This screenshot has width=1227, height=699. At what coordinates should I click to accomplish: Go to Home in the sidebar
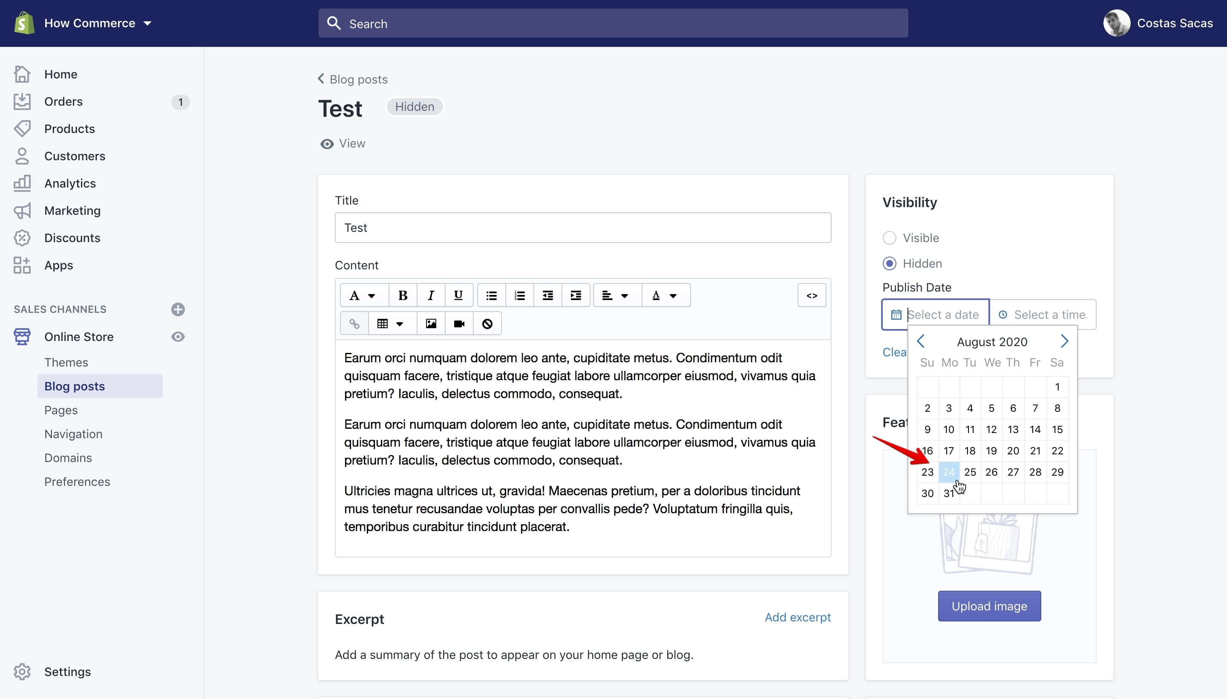(x=60, y=74)
